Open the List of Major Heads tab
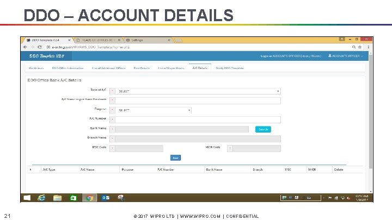The image size is (392, 220). [x=171, y=68]
